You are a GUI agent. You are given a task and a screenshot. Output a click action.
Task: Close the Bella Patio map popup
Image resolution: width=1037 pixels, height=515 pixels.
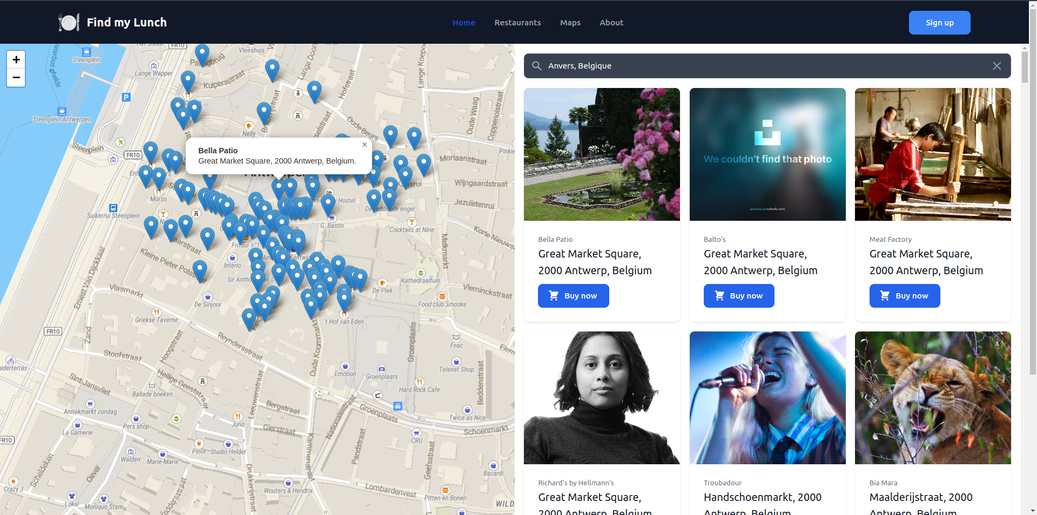tap(365, 145)
